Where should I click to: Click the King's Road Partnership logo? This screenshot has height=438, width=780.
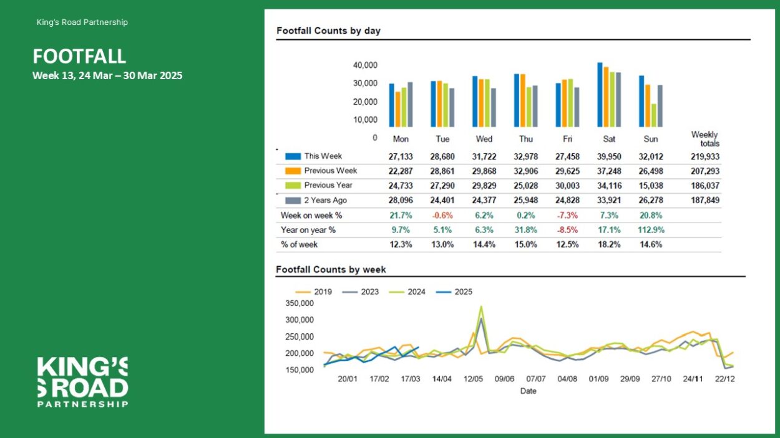(82, 382)
